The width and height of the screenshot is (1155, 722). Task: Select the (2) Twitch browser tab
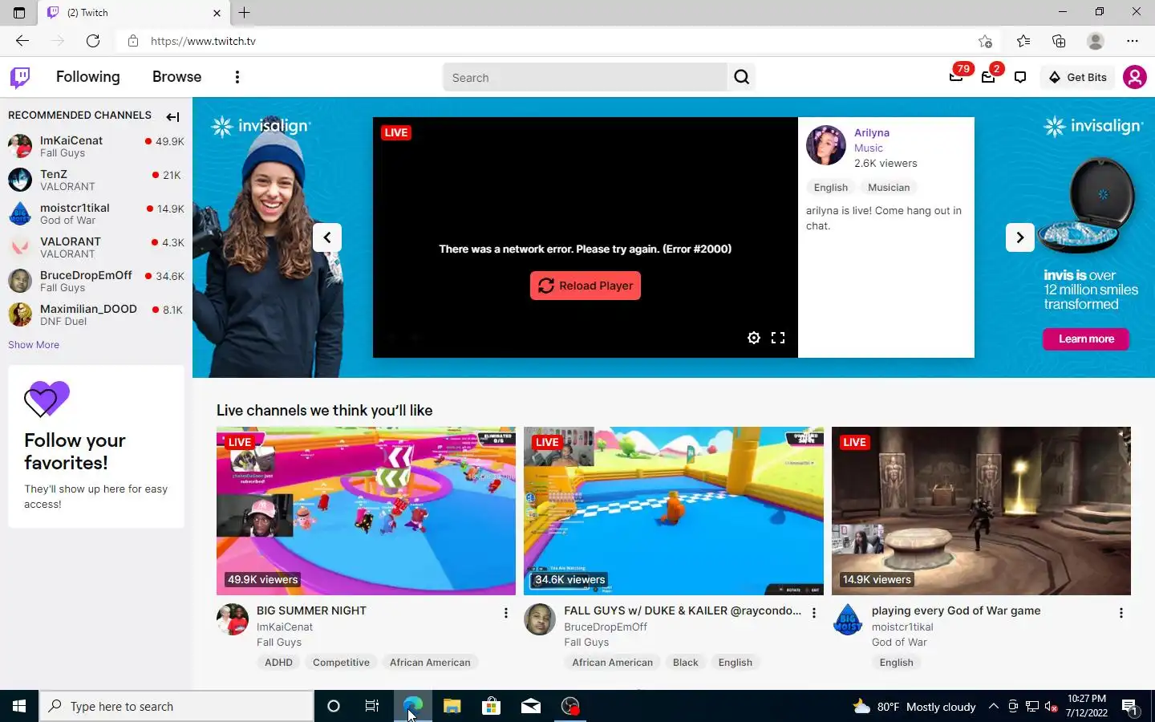pos(132,13)
